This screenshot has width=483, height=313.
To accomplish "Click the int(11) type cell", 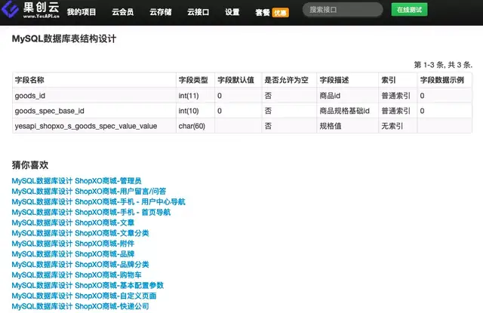I will click(x=195, y=96).
